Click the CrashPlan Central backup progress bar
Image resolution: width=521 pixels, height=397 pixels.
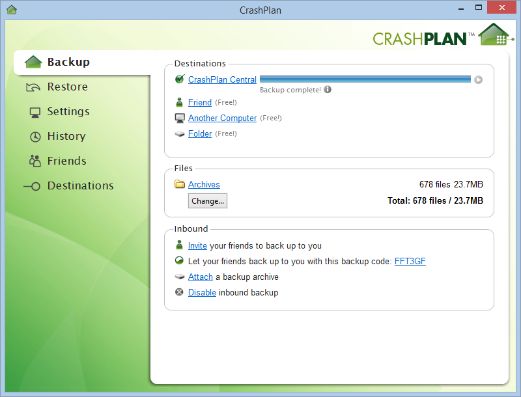pyautogui.click(x=365, y=79)
